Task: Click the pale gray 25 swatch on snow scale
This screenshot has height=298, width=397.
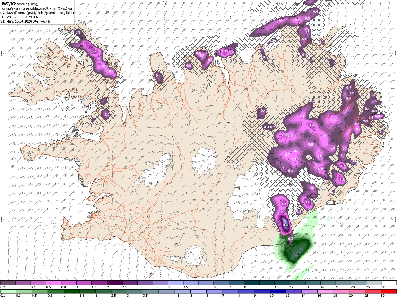Action: pos(373,283)
